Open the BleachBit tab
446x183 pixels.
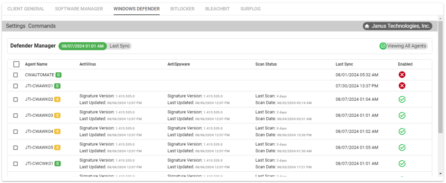coord(217,9)
